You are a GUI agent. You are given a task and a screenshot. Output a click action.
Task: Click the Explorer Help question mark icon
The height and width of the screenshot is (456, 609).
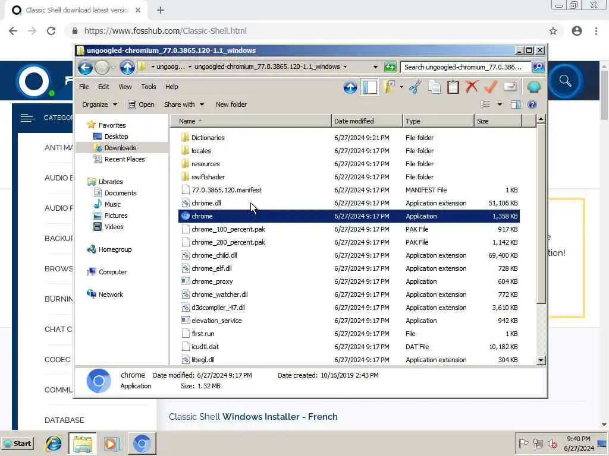[532, 104]
